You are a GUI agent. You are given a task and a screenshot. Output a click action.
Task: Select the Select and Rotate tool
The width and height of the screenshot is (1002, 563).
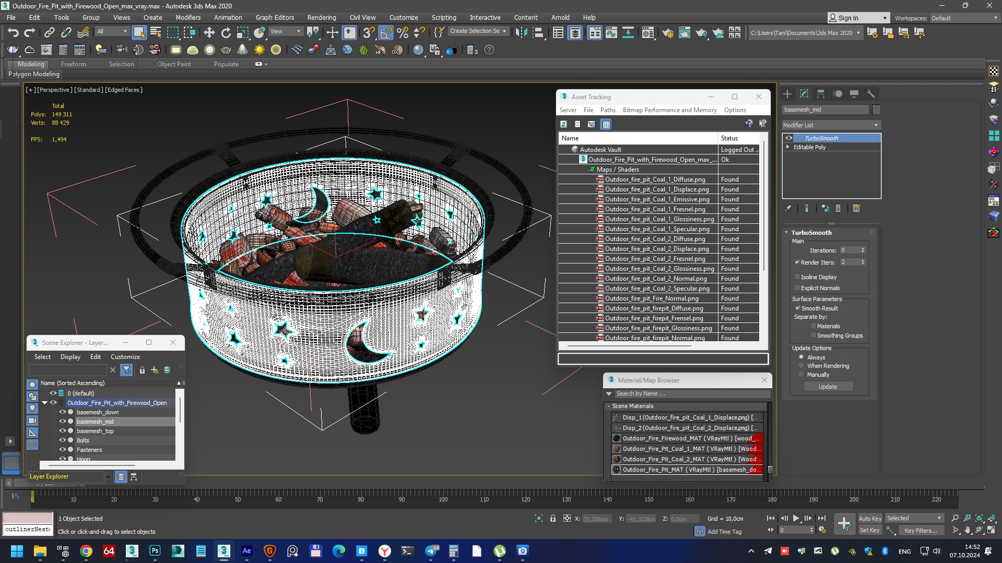pyautogui.click(x=226, y=33)
